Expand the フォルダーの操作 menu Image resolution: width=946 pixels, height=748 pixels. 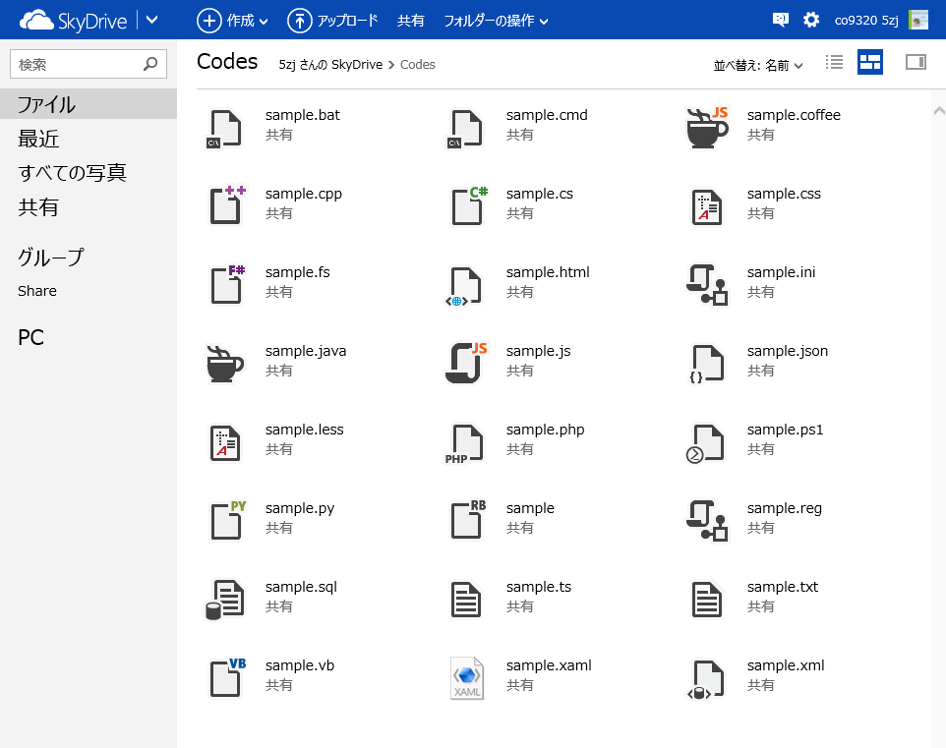(494, 19)
